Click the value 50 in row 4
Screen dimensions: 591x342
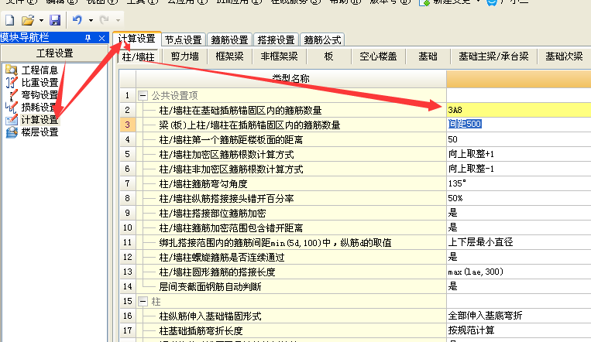[x=452, y=139]
